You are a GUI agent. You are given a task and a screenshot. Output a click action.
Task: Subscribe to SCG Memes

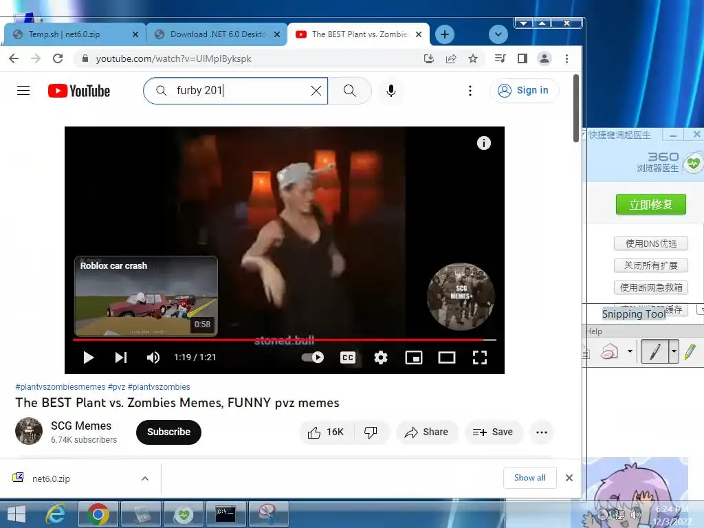[x=169, y=432]
